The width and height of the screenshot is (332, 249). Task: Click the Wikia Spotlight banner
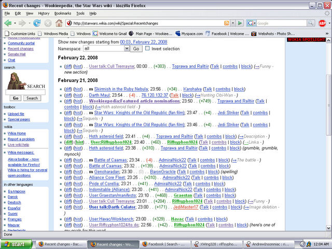(x=306, y=39)
